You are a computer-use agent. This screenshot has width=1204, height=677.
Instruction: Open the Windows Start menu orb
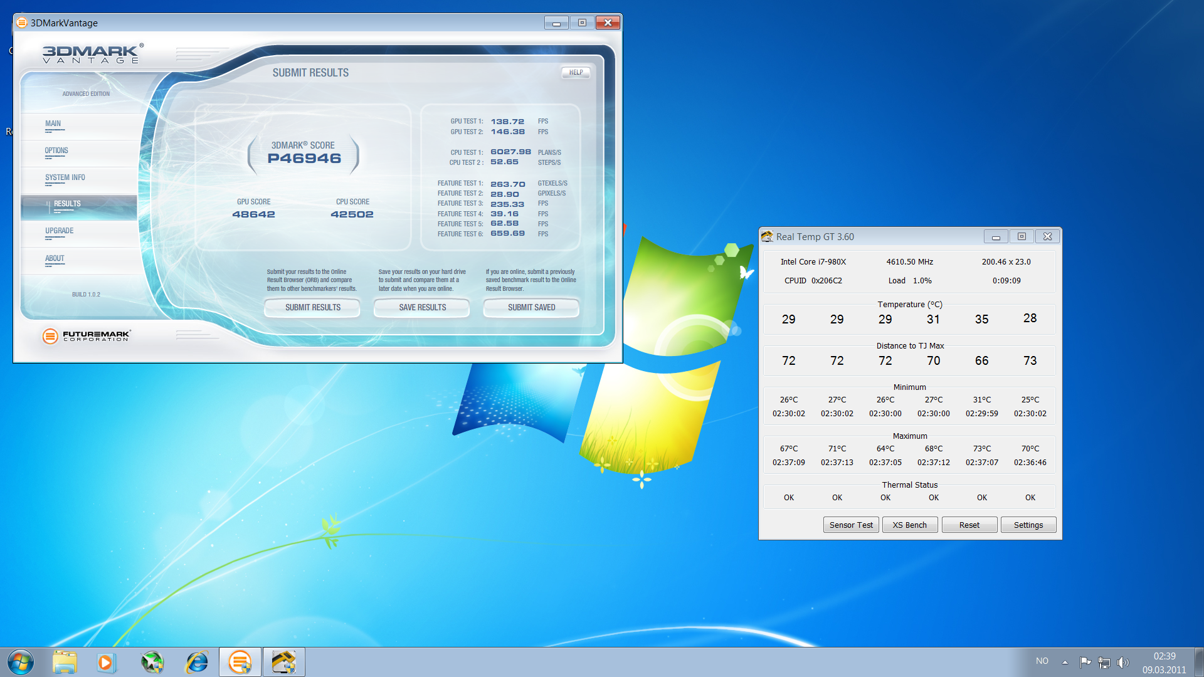pos(21,662)
